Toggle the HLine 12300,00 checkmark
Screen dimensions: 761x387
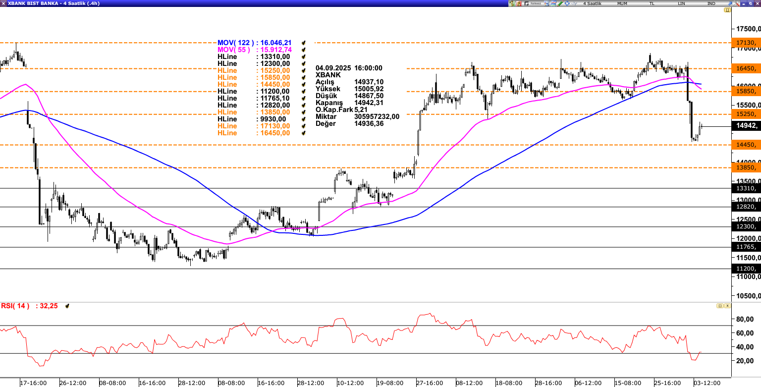coord(304,64)
